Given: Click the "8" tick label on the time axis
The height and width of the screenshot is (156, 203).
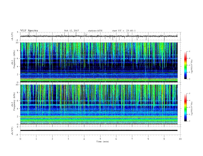Looking at the screenshot, I should tap(148, 139).
